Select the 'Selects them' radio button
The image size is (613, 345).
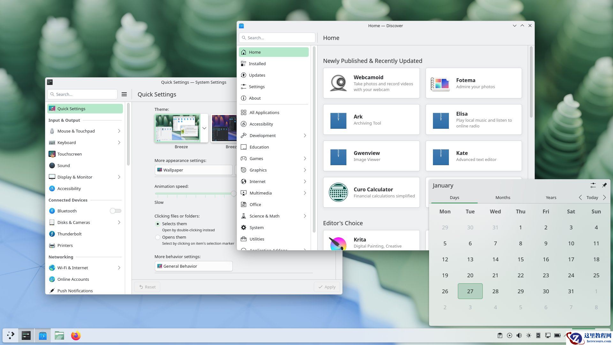[158, 224]
